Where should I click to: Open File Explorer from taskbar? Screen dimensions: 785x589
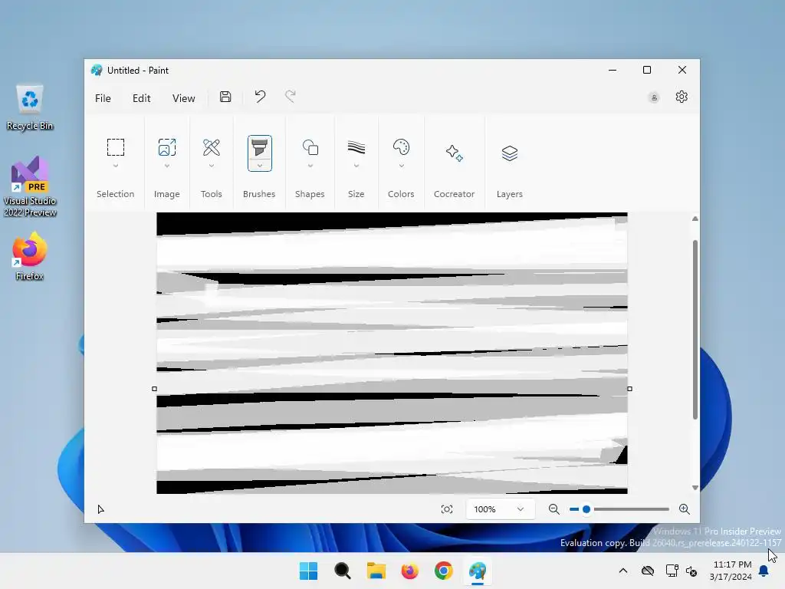pos(376,571)
